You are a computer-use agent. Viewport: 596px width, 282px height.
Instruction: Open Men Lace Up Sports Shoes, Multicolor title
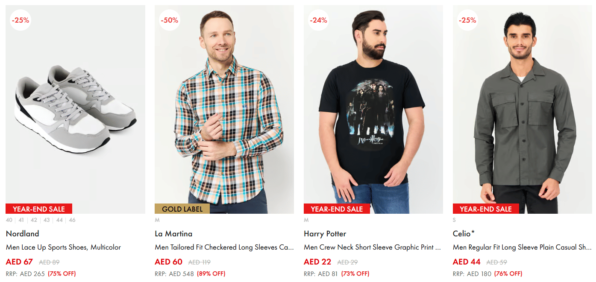click(x=63, y=247)
